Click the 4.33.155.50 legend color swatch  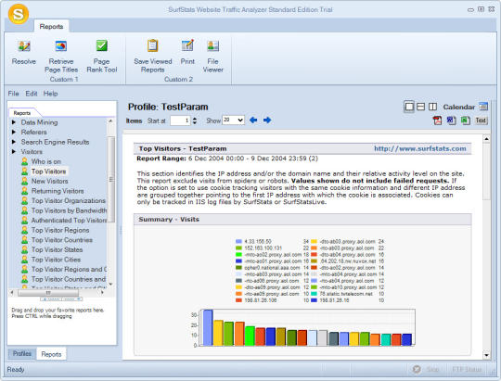point(238,241)
